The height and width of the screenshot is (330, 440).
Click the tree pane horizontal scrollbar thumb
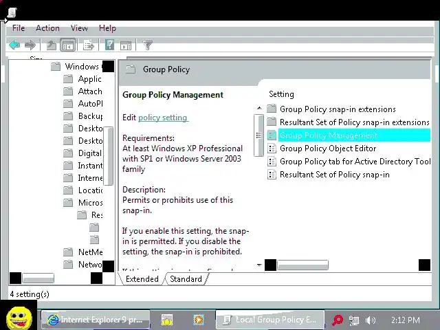click(38, 278)
